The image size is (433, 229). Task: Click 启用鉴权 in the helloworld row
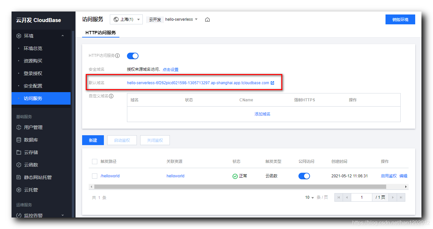click(x=389, y=176)
